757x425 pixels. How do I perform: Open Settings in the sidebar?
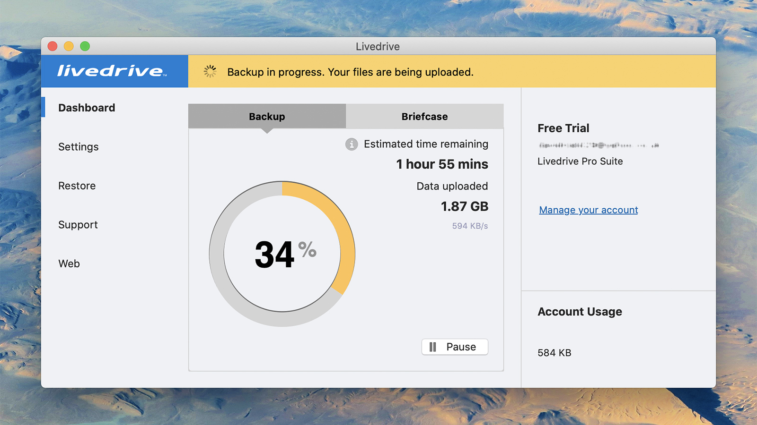(79, 147)
